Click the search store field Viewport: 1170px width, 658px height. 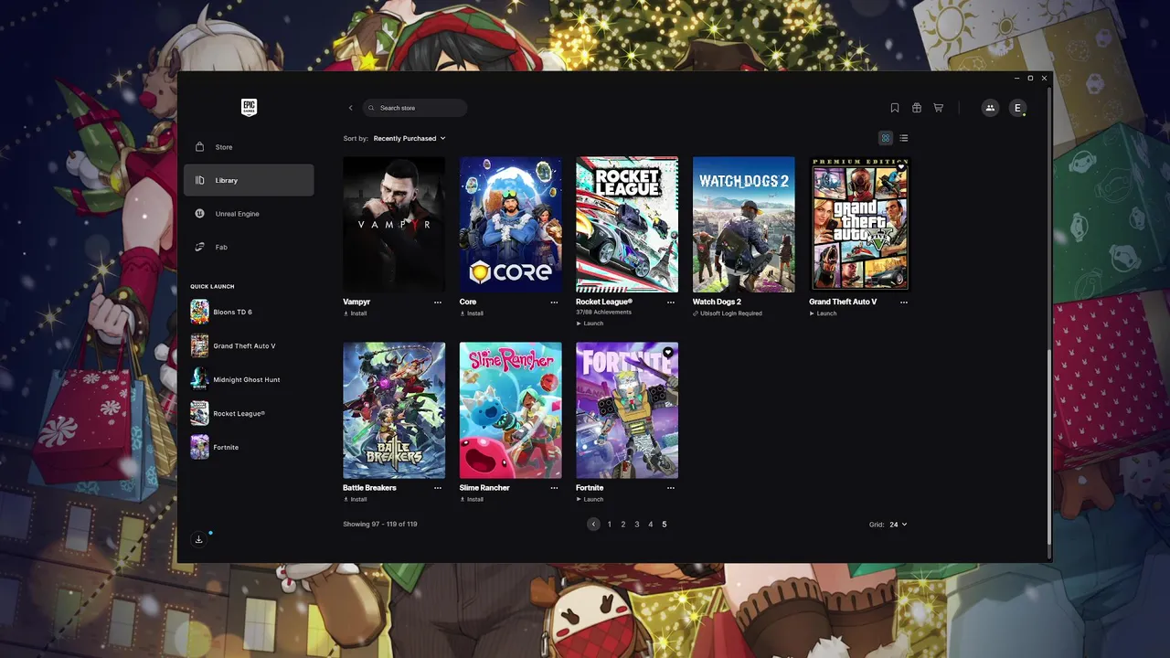point(415,108)
